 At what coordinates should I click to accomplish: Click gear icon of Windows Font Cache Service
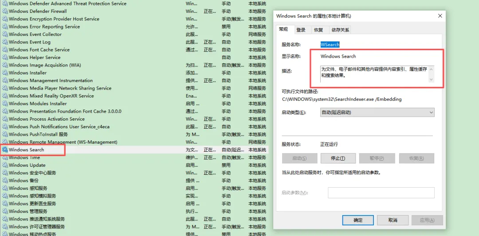pos(5,50)
